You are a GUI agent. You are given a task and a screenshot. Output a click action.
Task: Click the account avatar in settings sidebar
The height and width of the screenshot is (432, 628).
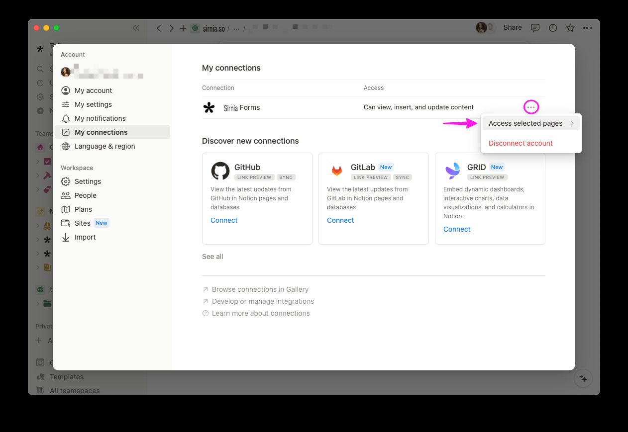click(x=66, y=72)
